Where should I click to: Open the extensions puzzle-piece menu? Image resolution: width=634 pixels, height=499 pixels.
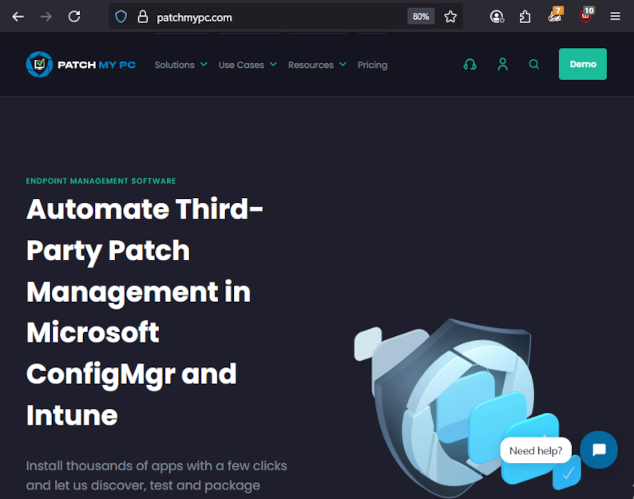click(525, 17)
